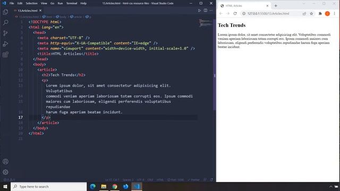The width and height of the screenshot is (340, 191).
Task: Click the <article> opening tag on line 10
Action: click(x=47, y=70)
